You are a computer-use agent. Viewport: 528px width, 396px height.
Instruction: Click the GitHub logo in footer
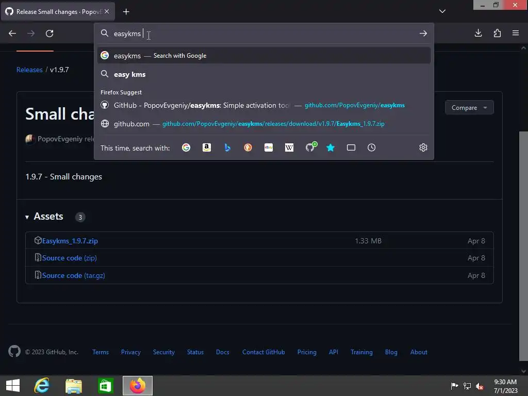[14, 352]
